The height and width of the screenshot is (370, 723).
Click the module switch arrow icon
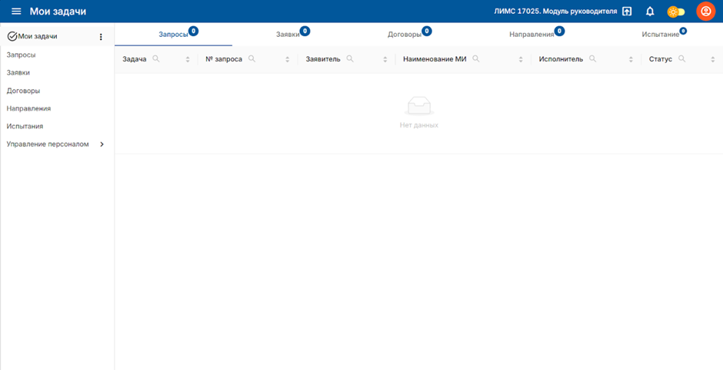tap(627, 12)
